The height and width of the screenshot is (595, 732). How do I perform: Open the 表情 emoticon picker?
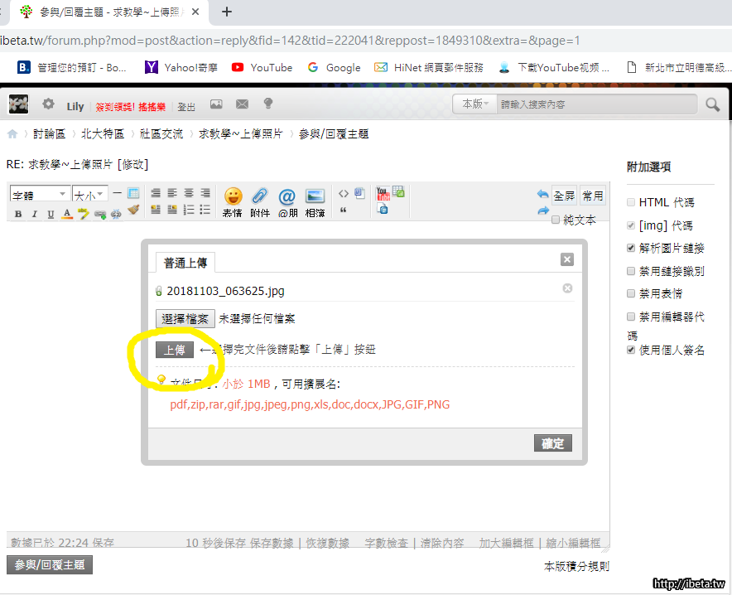[x=233, y=199]
